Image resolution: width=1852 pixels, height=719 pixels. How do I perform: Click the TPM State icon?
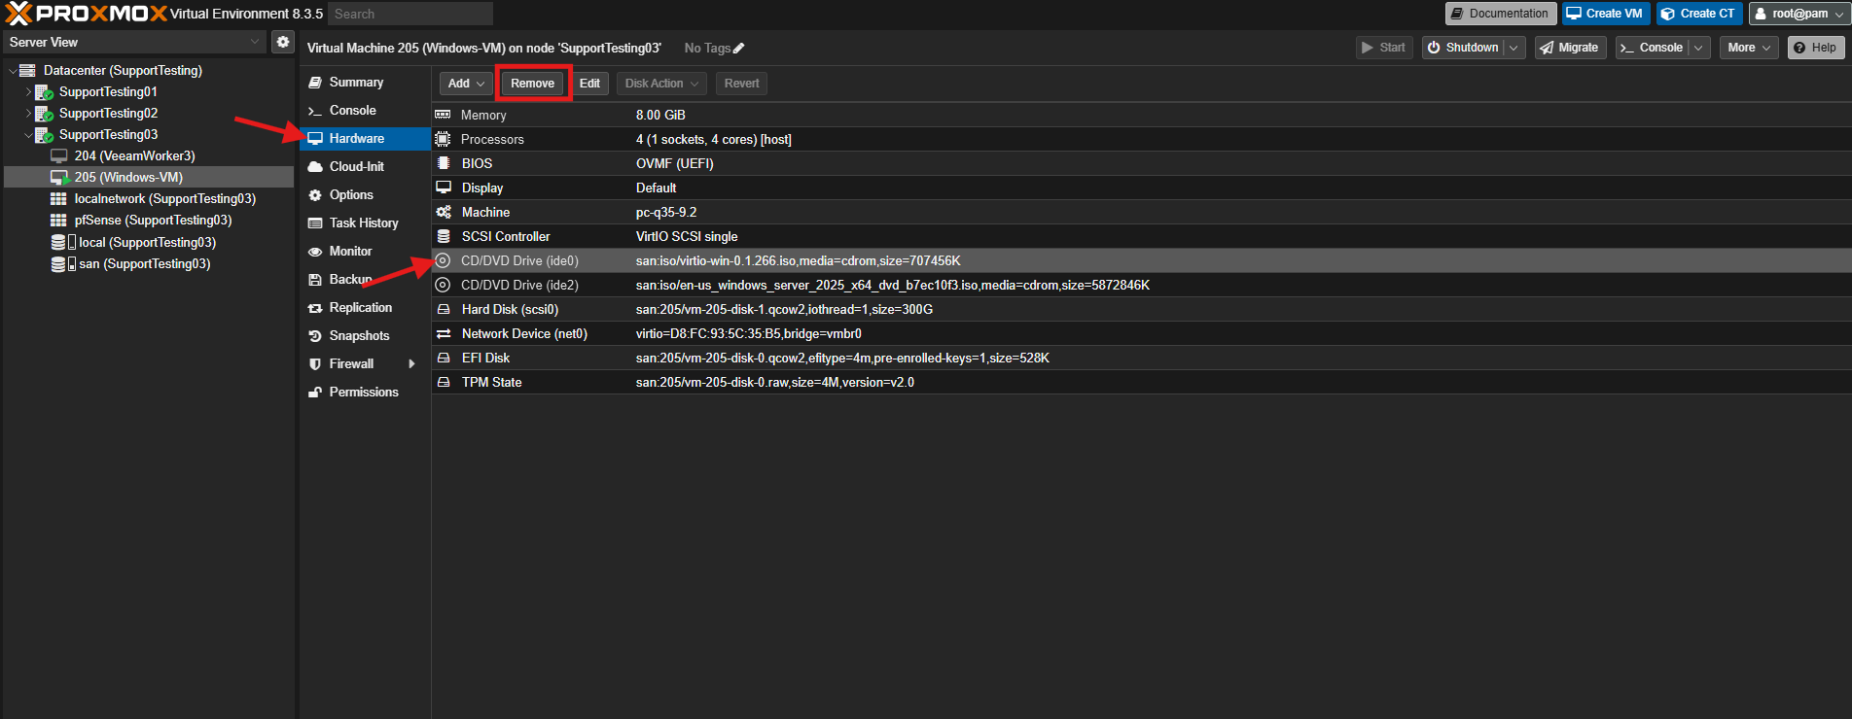(x=444, y=382)
